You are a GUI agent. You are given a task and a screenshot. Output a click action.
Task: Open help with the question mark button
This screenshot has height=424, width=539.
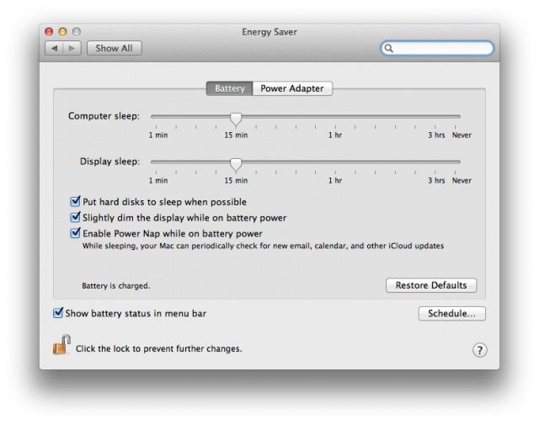point(480,350)
